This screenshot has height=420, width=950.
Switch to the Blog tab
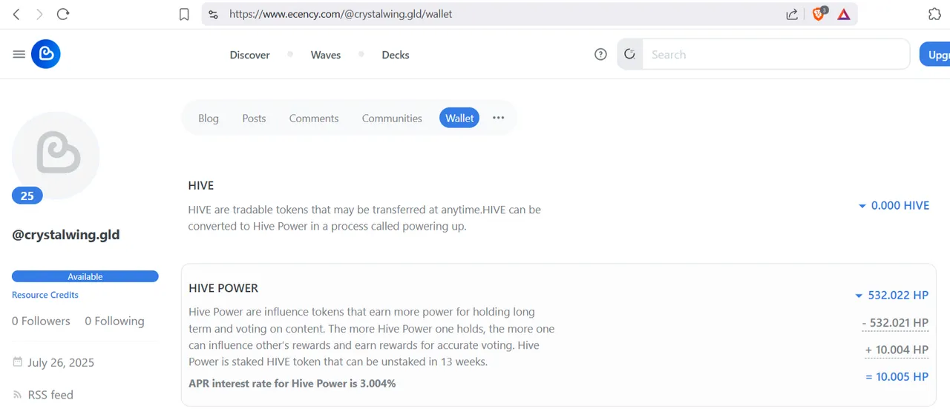click(x=209, y=118)
